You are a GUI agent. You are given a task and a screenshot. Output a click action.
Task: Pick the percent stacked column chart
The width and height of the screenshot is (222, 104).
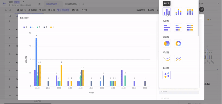[190, 12]
